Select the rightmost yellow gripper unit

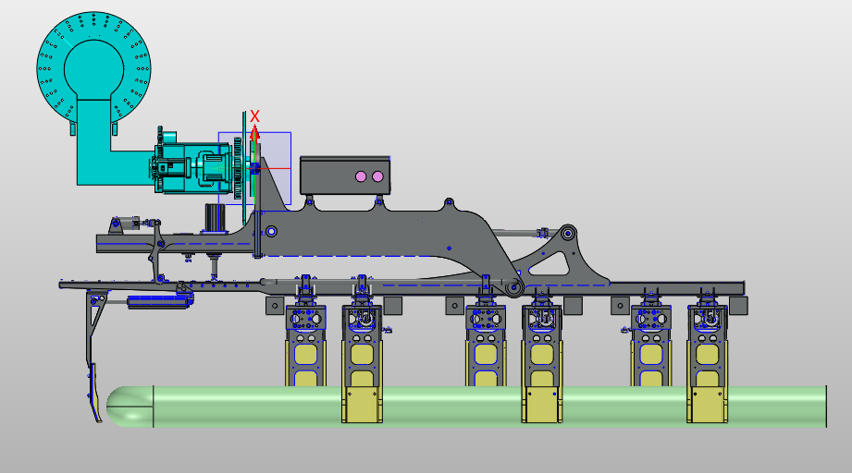707,363
